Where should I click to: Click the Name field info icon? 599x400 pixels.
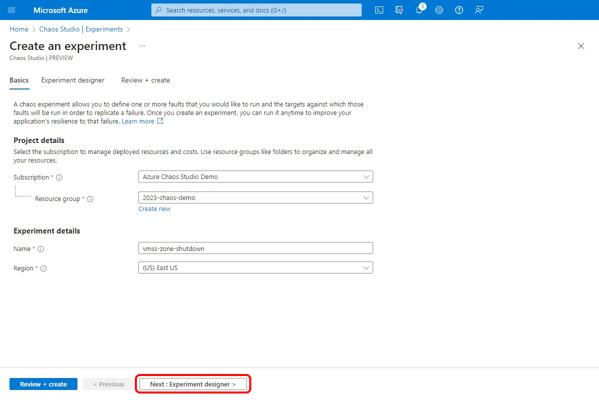(x=41, y=249)
